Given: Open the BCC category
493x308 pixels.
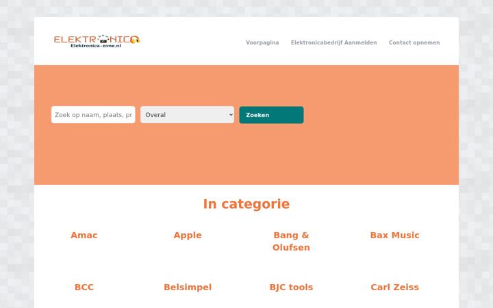Looking at the screenshot, I should click(x=84, y=287).
